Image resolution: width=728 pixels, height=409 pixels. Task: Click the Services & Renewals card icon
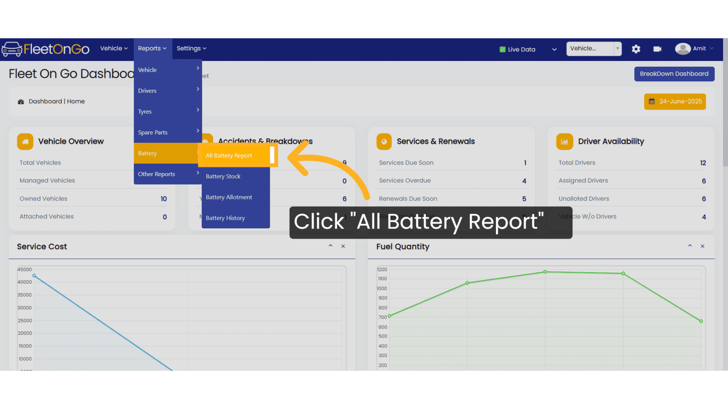(384, 141)
